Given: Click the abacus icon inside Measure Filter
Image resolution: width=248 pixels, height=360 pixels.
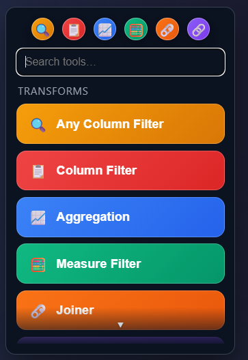Looking at the screenshot, I should click(x=38, y=265).
